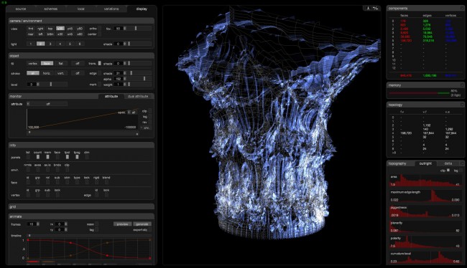Enable the axes environment checkbox

38,169
